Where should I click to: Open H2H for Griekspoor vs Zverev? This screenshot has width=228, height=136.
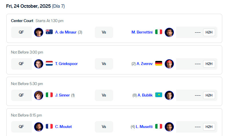pos(209,64)
